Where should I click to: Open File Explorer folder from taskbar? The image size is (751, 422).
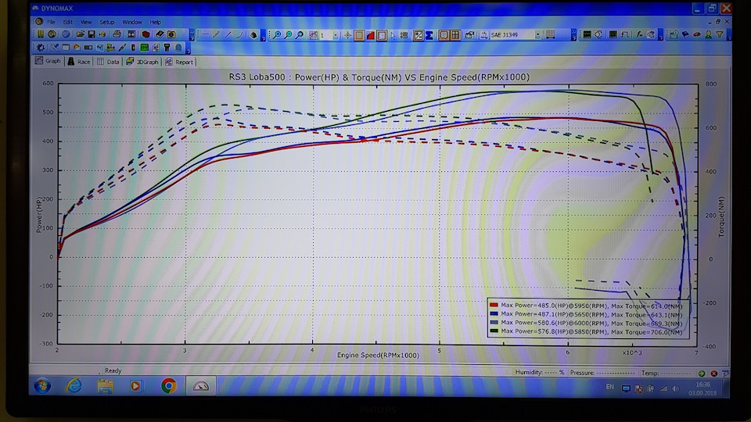click(106, 385)
